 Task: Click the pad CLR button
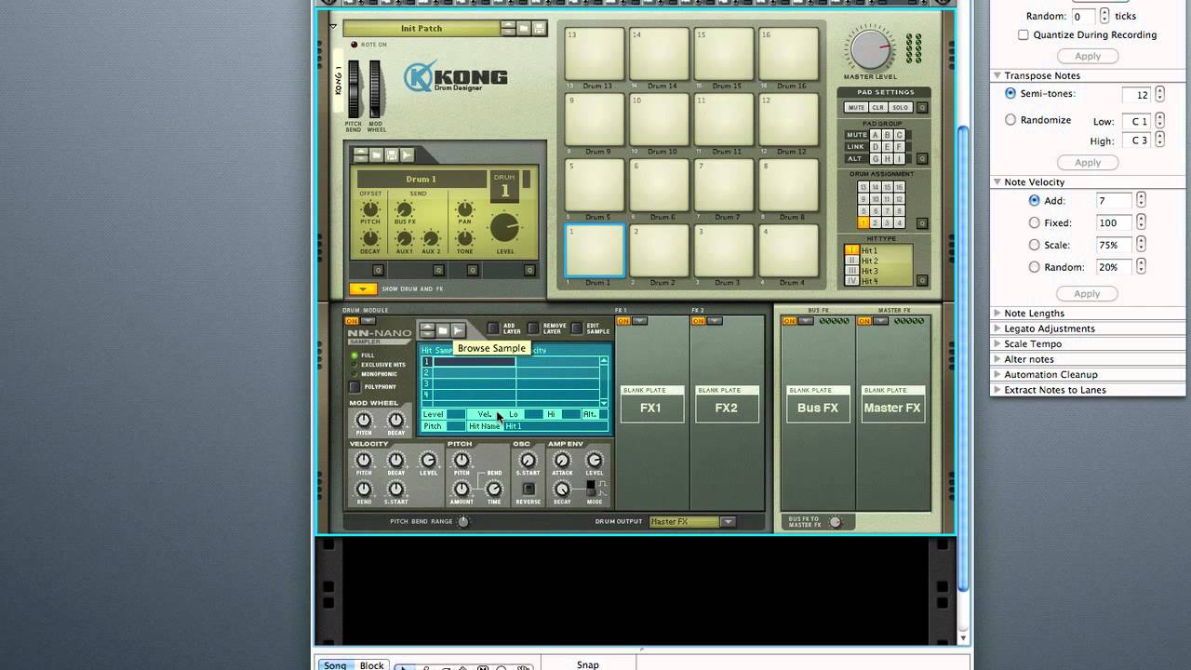tap(878, 108)
